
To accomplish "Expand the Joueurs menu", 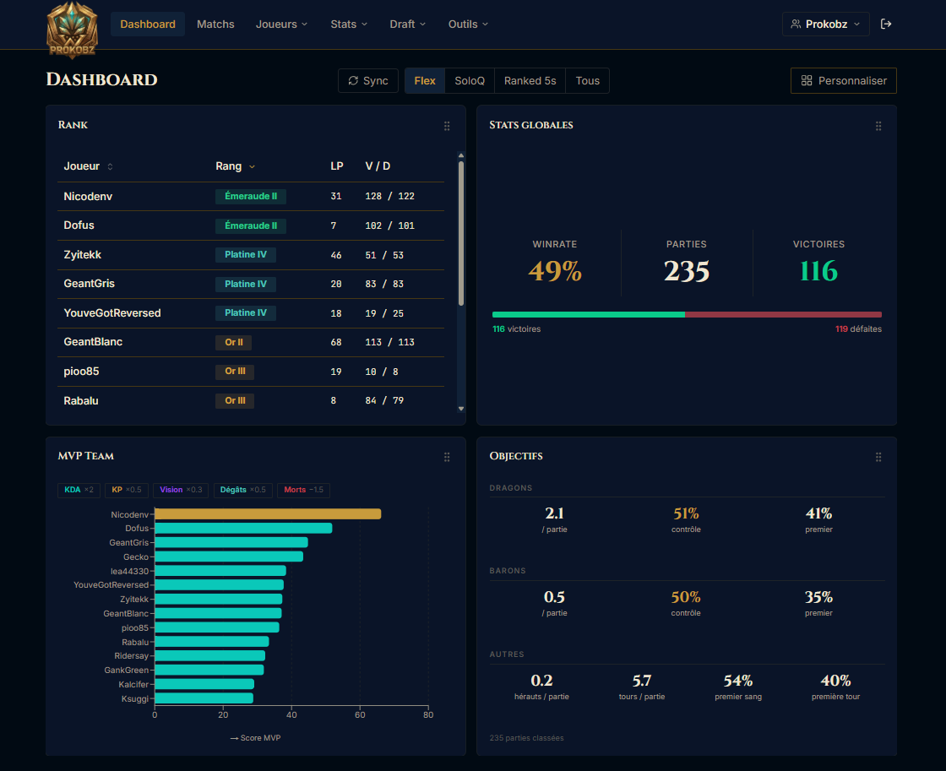I will tap(282, 24).
